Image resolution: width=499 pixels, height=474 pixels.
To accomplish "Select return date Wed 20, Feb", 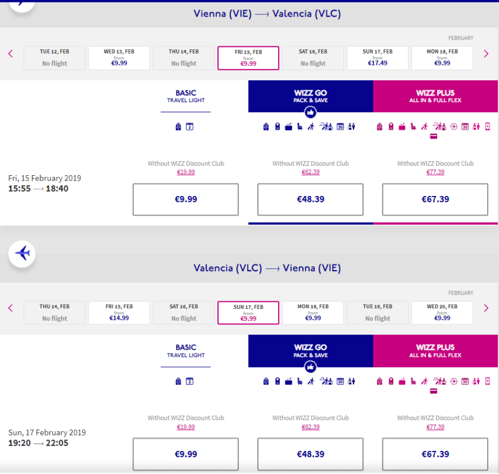I will (442, 312).
